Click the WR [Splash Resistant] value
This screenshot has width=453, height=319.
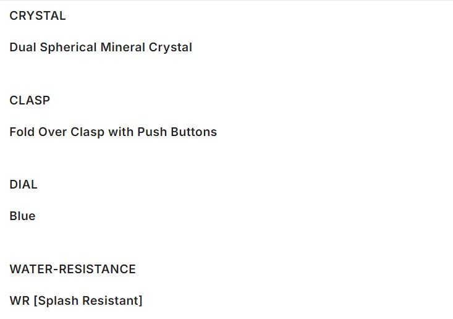(x=76, y=301)
